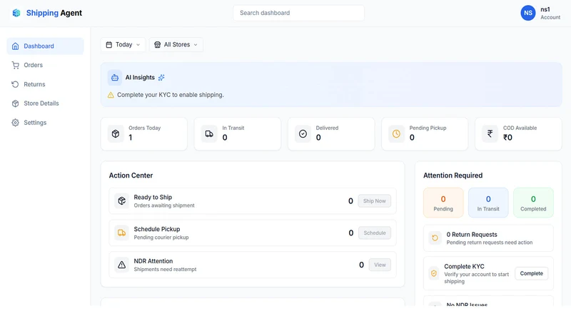Open the COD Available stat card

point(518,134)
